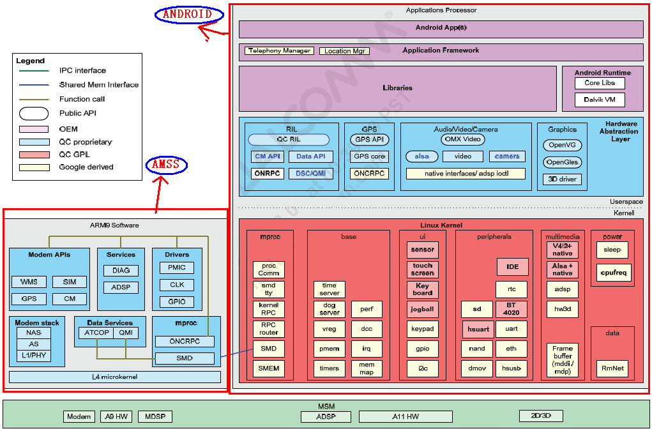Click the cpufreq box under power
Viewport: 652px width, 431px height.
coord(613,273)
